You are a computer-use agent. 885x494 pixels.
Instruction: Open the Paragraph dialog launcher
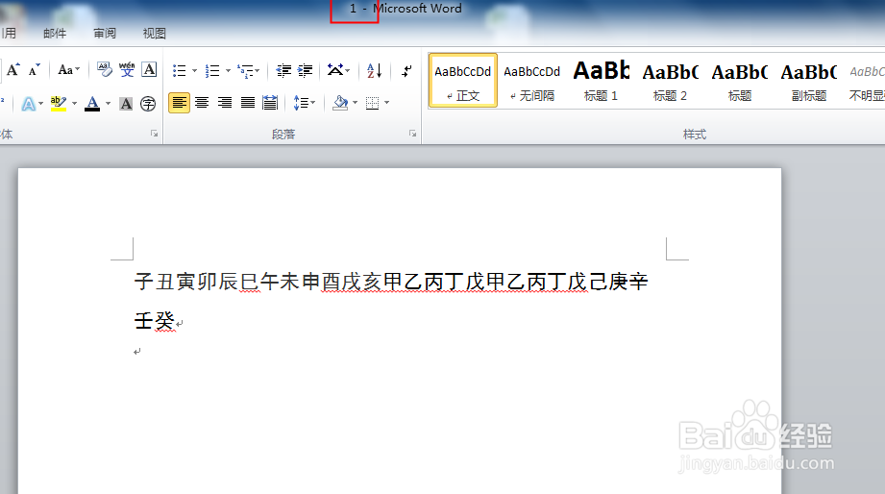tap(412, 134)
